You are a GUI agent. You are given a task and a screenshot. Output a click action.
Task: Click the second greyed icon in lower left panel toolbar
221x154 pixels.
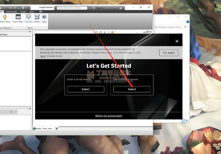[3, 112]
